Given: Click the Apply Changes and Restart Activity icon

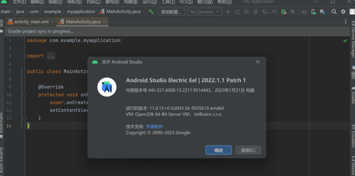Looking at the screenshot, I should pyautogui.click(x=237, y=12).
